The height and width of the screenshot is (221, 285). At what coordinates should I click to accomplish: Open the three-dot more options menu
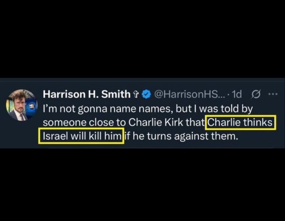(x=273, y=94)
